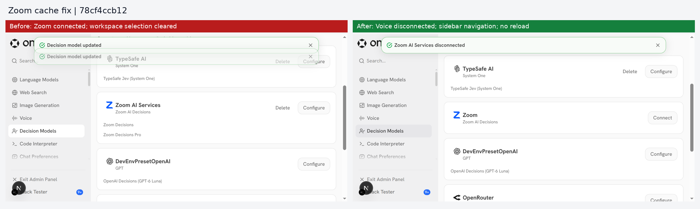Click 'Zoom Decisions Pro' text in Before panel
This screenshot has width=700, height=209.
coord(122,135)
